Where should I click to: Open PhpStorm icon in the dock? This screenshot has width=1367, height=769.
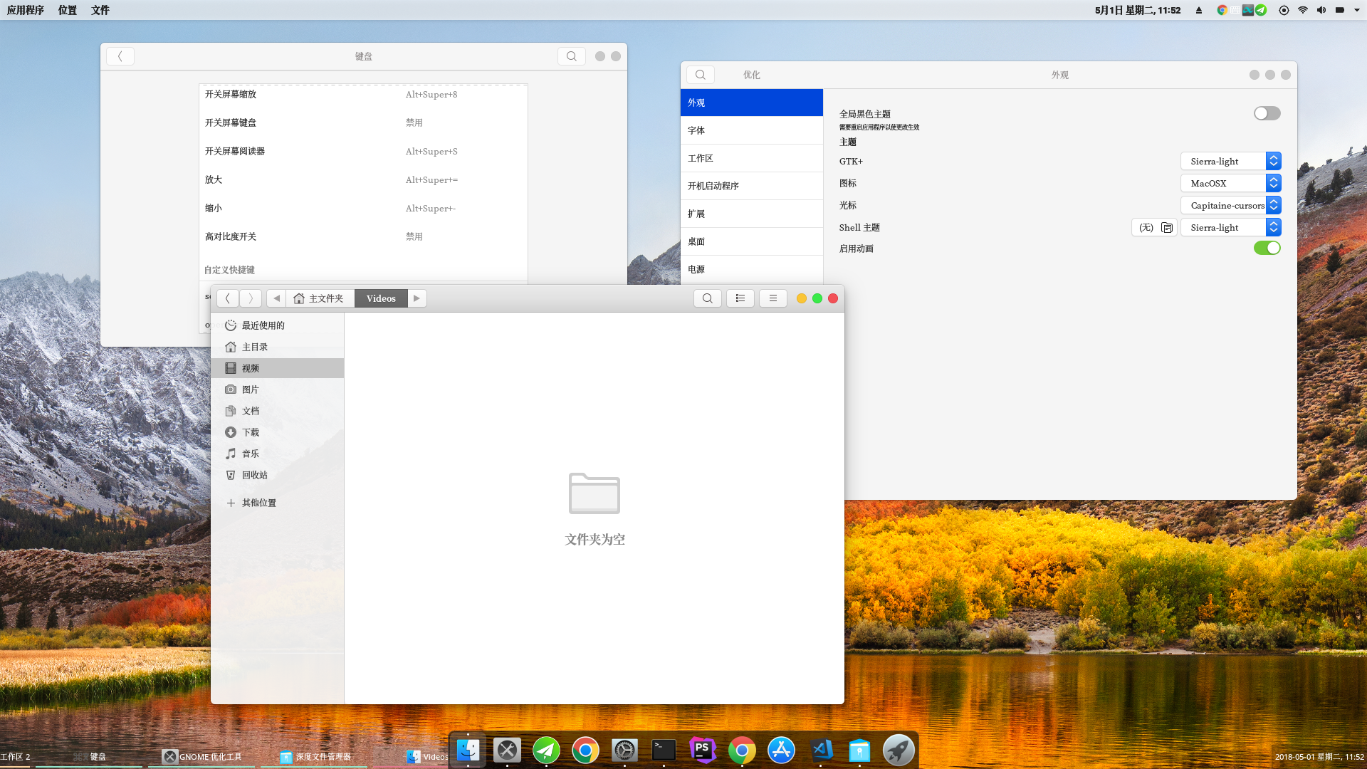tap(703, 750)
